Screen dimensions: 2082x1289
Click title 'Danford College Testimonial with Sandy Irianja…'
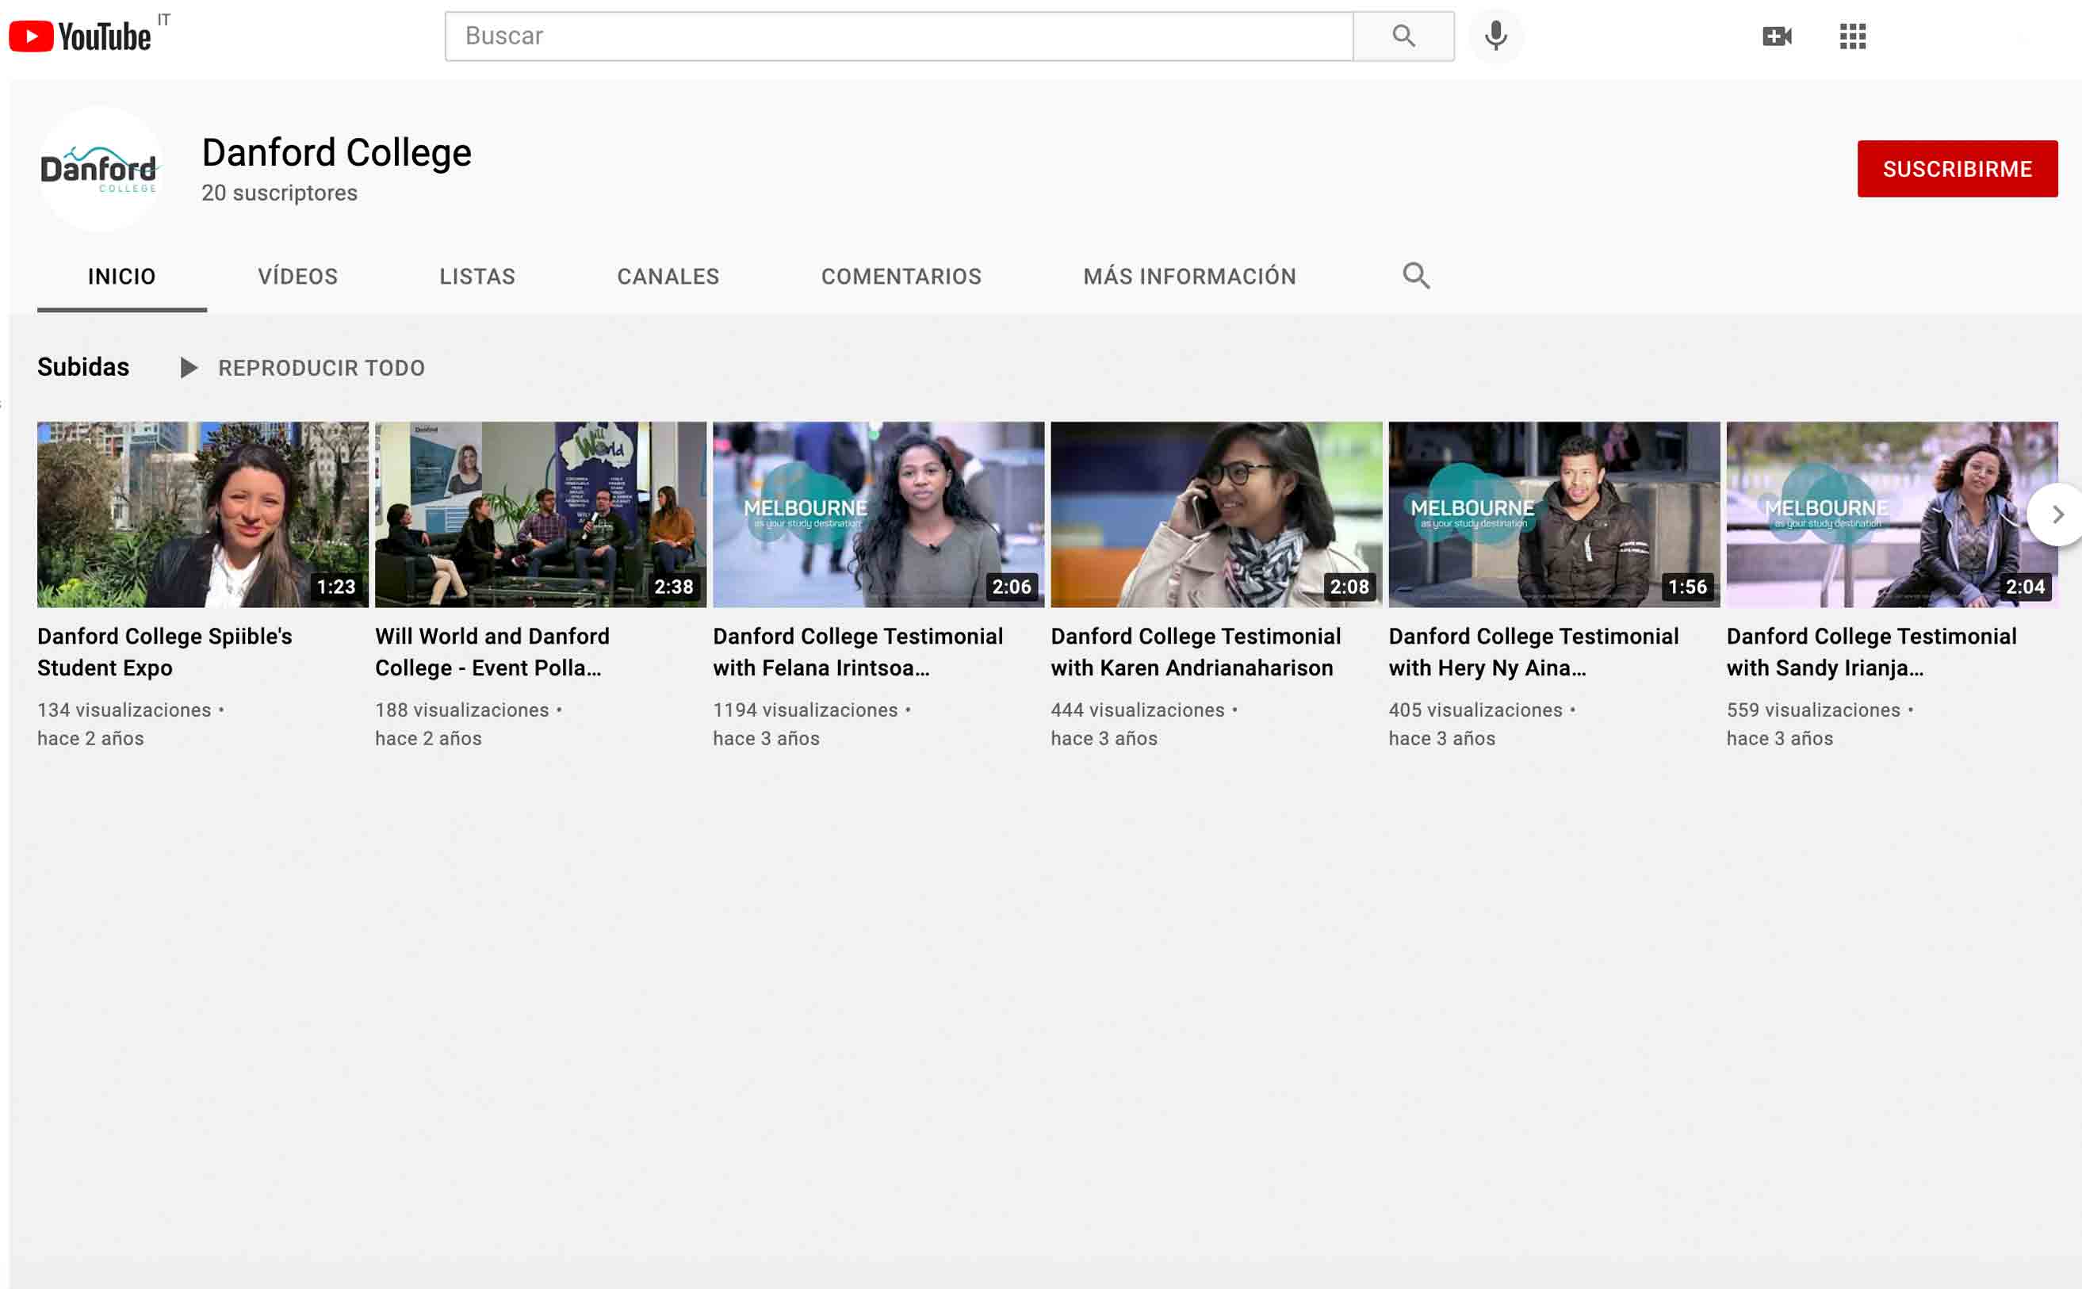pyautogui.click(x=1871, y=652)
